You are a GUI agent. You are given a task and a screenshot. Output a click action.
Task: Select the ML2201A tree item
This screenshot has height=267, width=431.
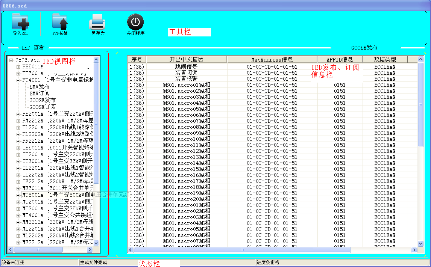58,229
